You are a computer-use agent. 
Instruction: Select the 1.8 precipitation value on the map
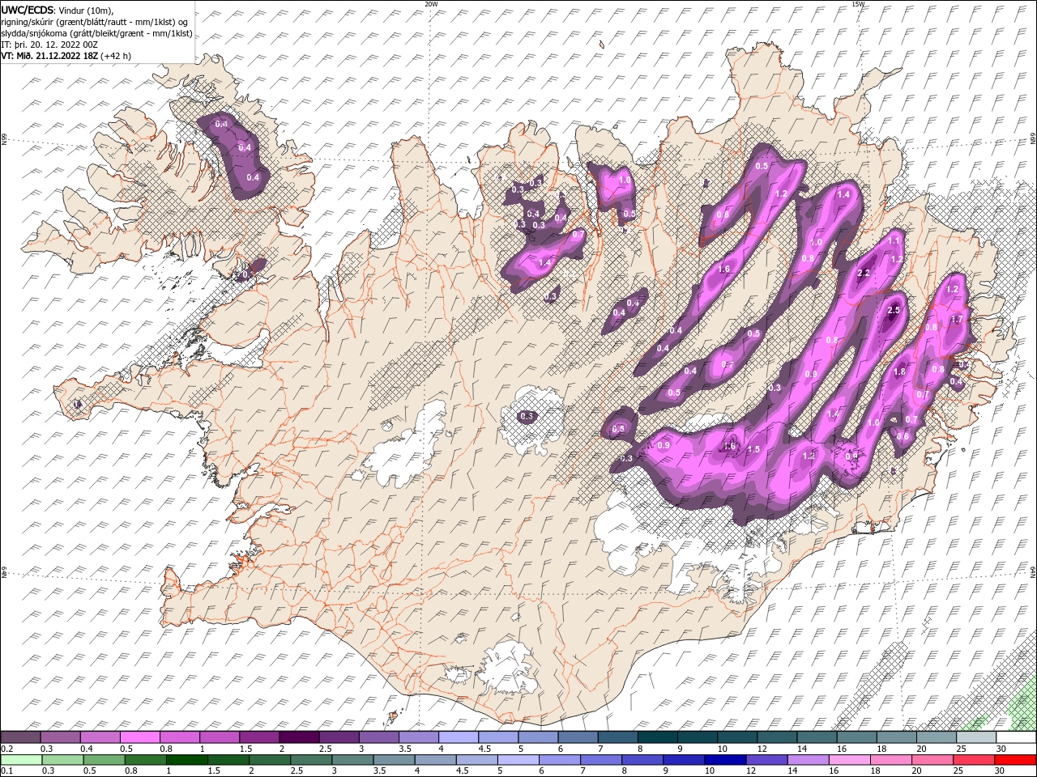point(899,372)
